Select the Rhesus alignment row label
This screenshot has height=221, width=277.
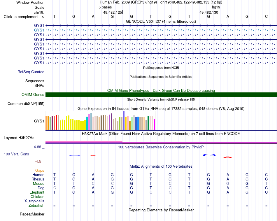coord(38,179)
